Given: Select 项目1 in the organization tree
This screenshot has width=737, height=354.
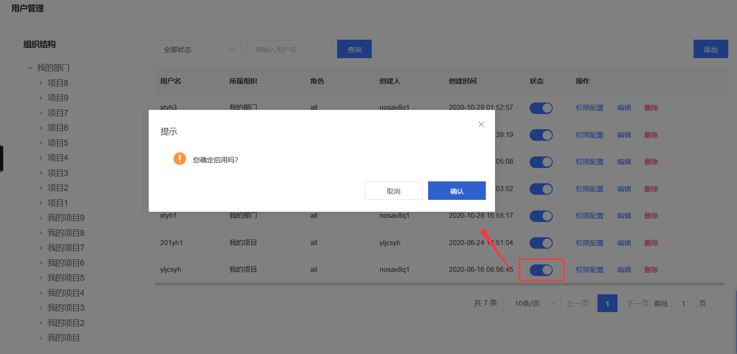Looking at the screenshot, I should click(x=58, y=203).
